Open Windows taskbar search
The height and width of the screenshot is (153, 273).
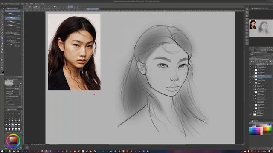pyautogui.click(x=6, y=151)
